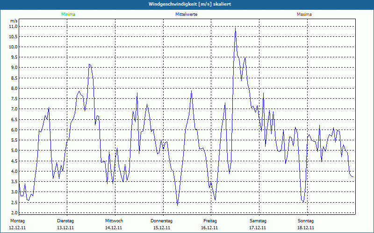
Task: Click the 10,5 y-axis value
Action: pyautogui.click(x=14, y=37)
